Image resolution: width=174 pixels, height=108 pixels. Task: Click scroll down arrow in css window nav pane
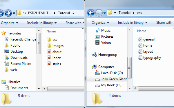[x=130, y=88]
